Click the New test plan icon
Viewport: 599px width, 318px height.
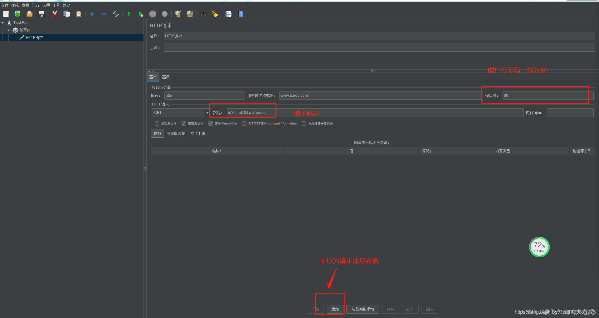coord(6,14)
